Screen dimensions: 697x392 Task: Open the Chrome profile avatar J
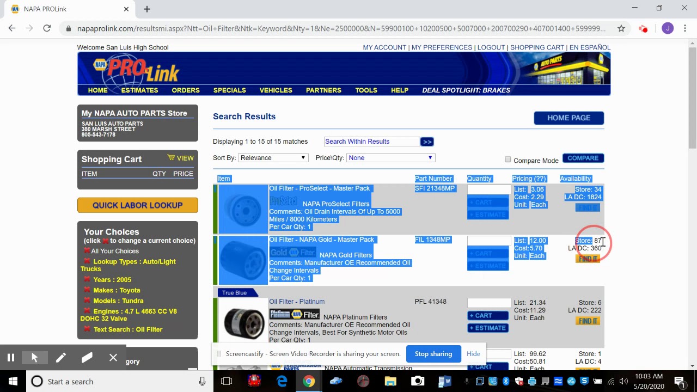coord(668,28)
